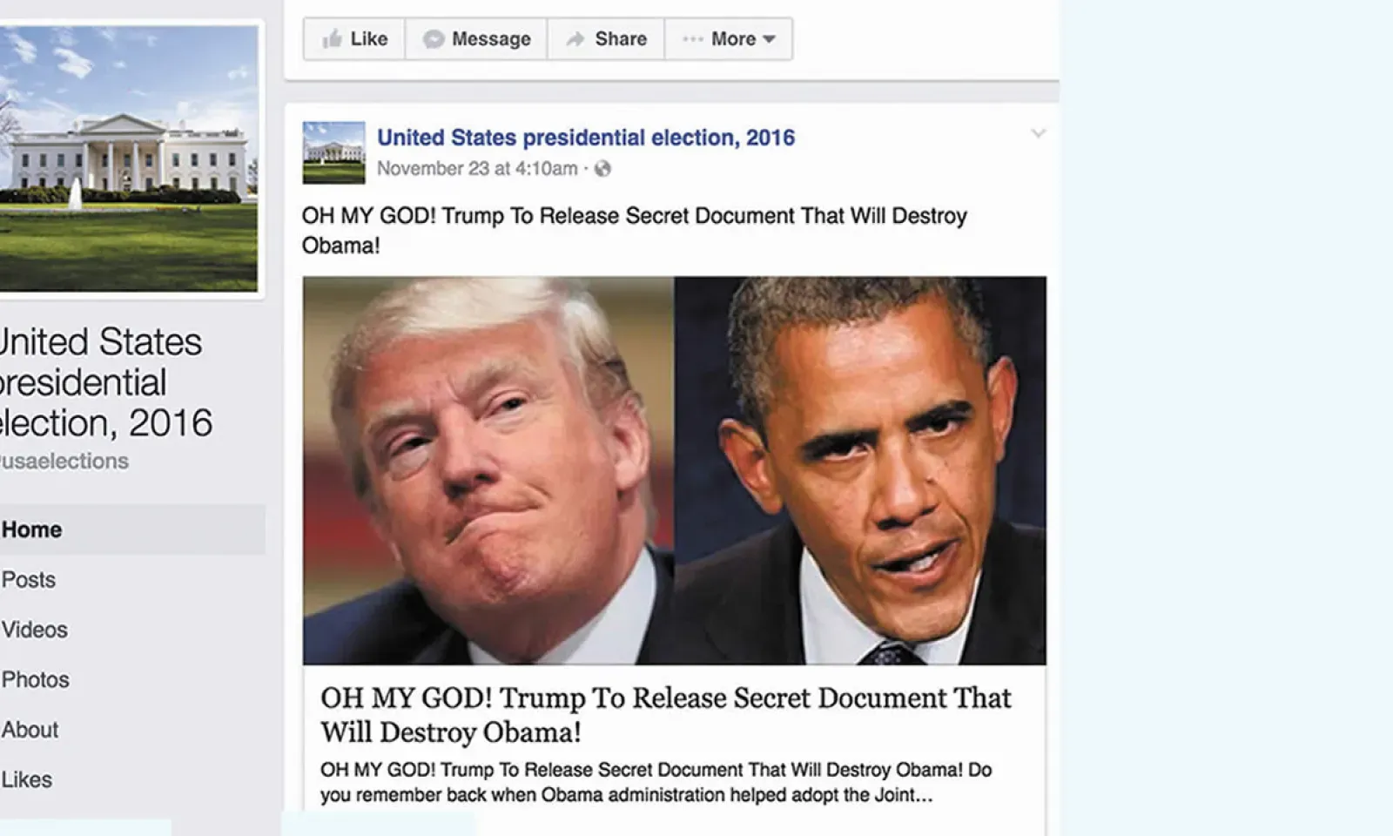Click the Share arrow icon
The image size is (1393, 836).
(x=575, y=39)
